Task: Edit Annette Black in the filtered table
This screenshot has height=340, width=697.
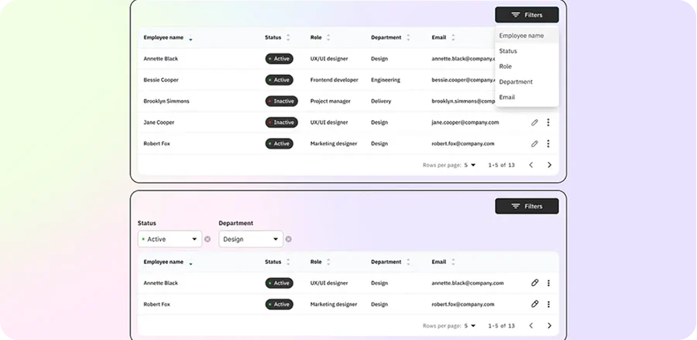Action: (534, 283)
